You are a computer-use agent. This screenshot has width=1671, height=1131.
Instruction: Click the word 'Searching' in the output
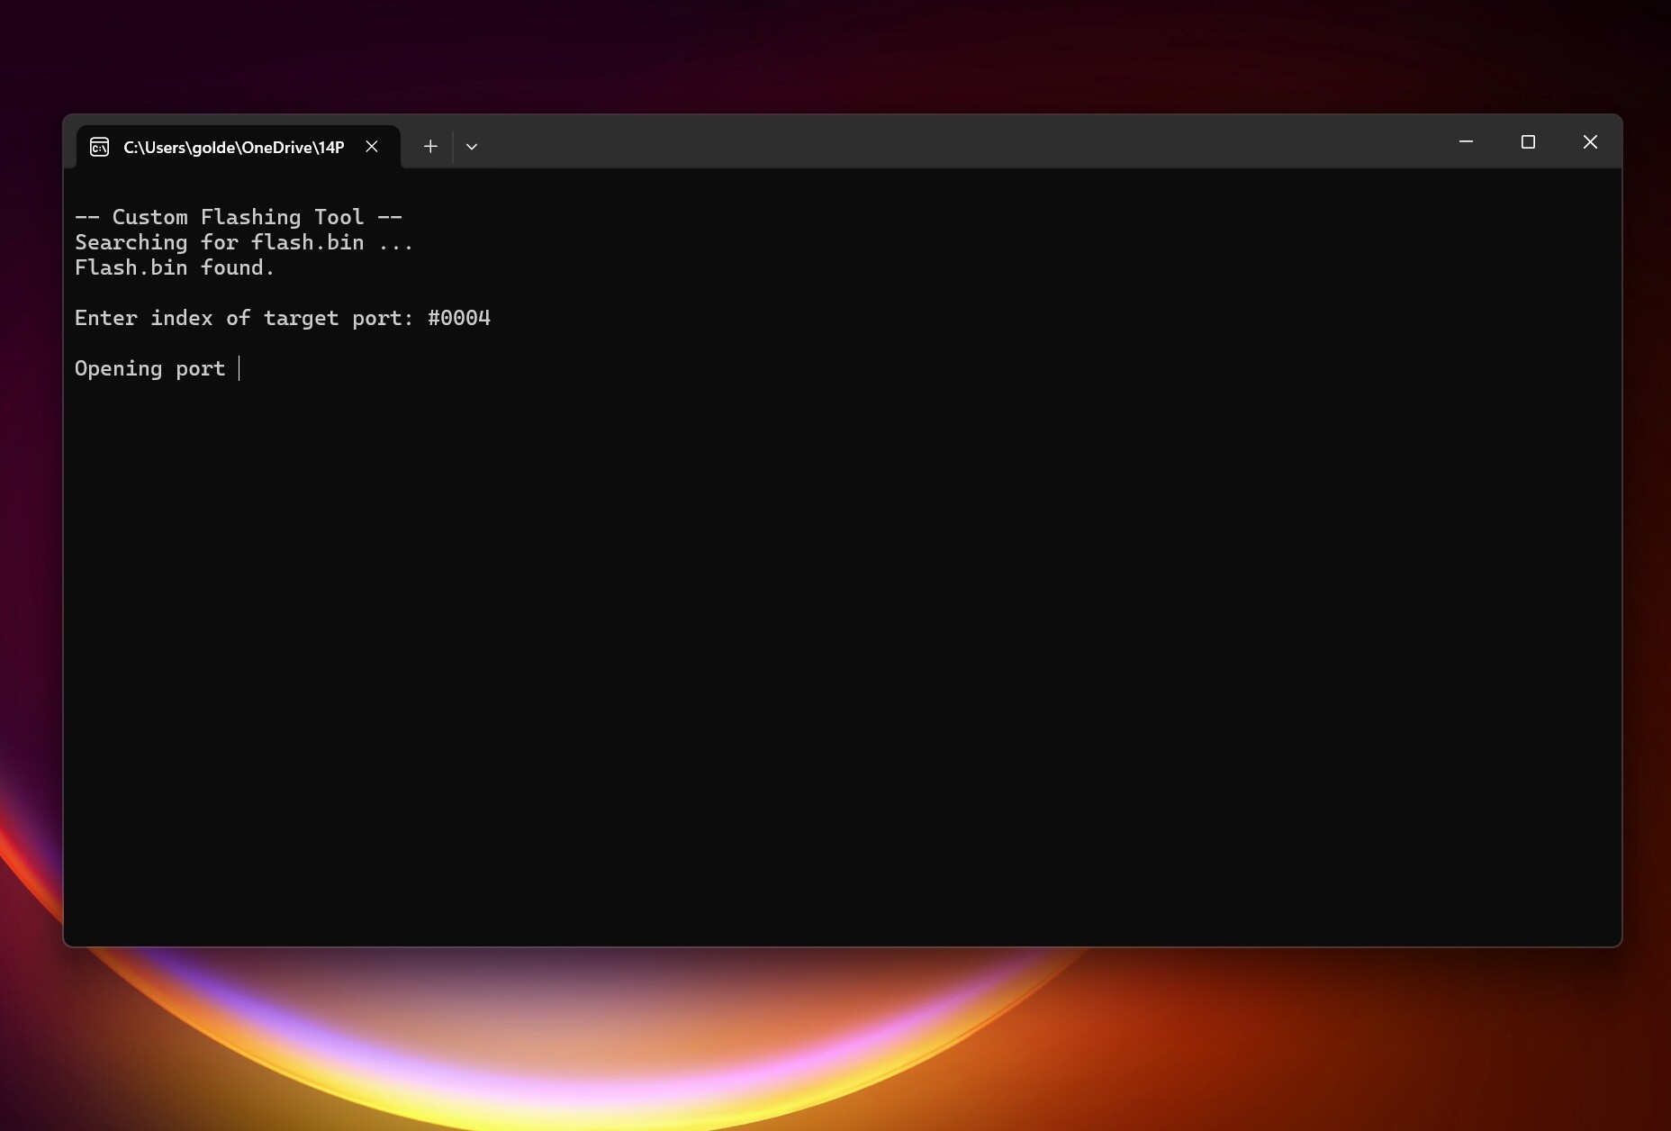pyautogui.click(x=131, y=242)
